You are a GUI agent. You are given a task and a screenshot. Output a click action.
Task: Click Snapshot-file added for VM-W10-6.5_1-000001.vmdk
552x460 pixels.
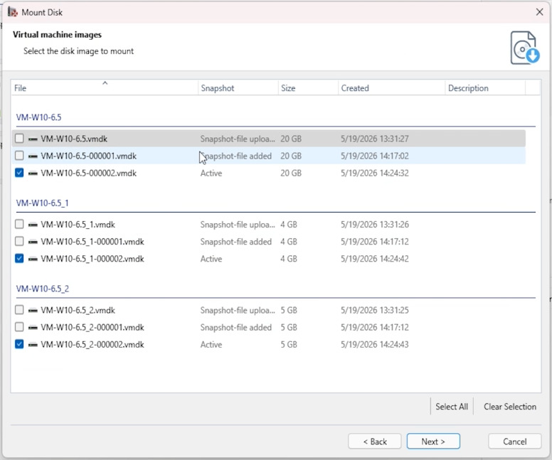[x=236, y=242]
